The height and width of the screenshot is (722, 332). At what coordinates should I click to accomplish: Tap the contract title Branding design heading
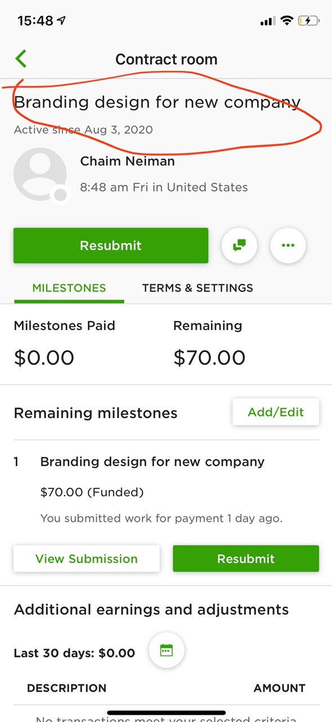click(157, 103)
